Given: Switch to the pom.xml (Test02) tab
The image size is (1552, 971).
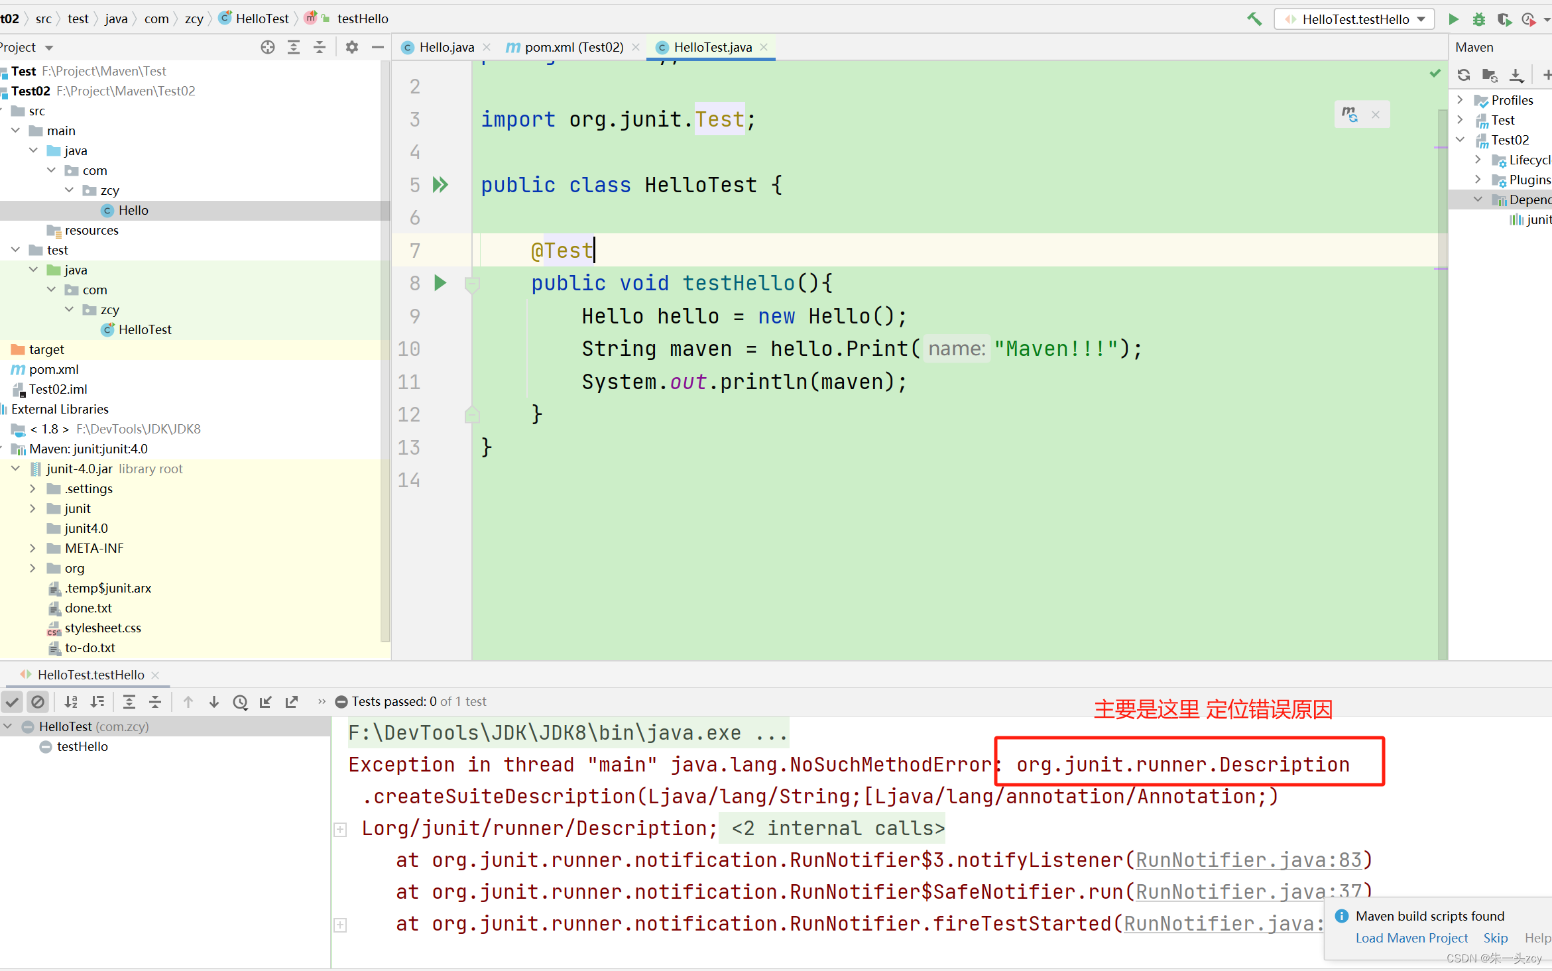Looking at the screenshot, I should click(573, 47).
